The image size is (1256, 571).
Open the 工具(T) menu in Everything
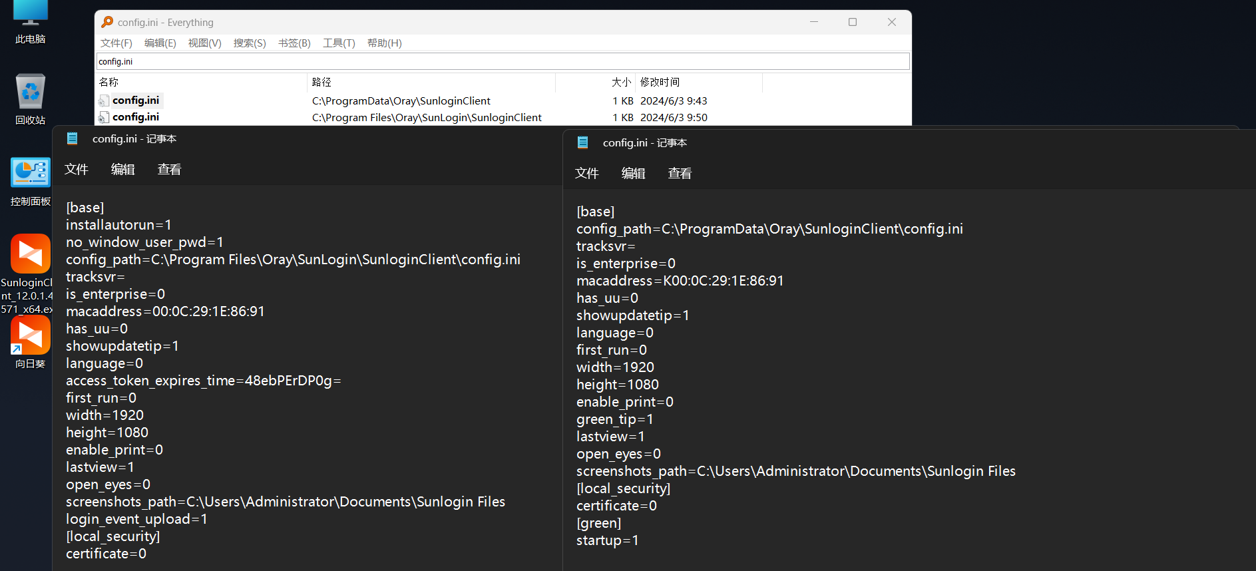(x=339, y=43)
